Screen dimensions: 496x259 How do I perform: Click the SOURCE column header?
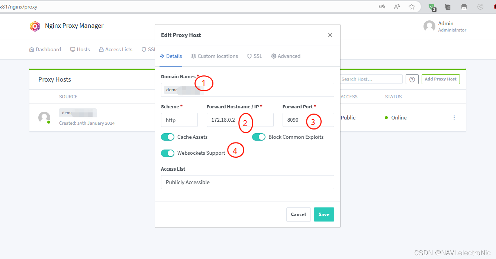tap(68, 97)
